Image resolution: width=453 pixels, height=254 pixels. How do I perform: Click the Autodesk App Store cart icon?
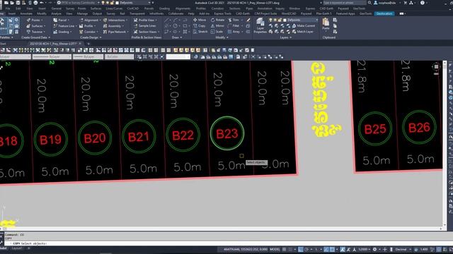405,3
